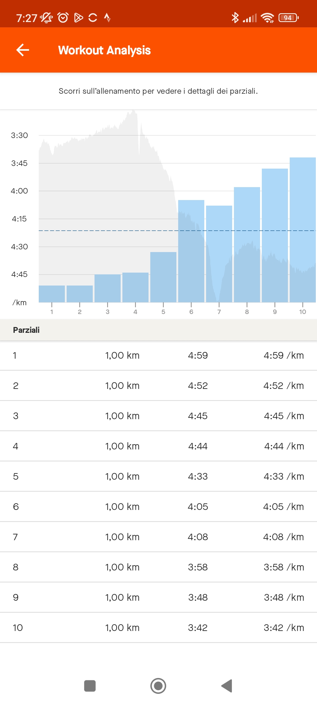Tap split row 9 with 3:48 pace
Viewport: 317px width, 705px height.
pos(158,597)
